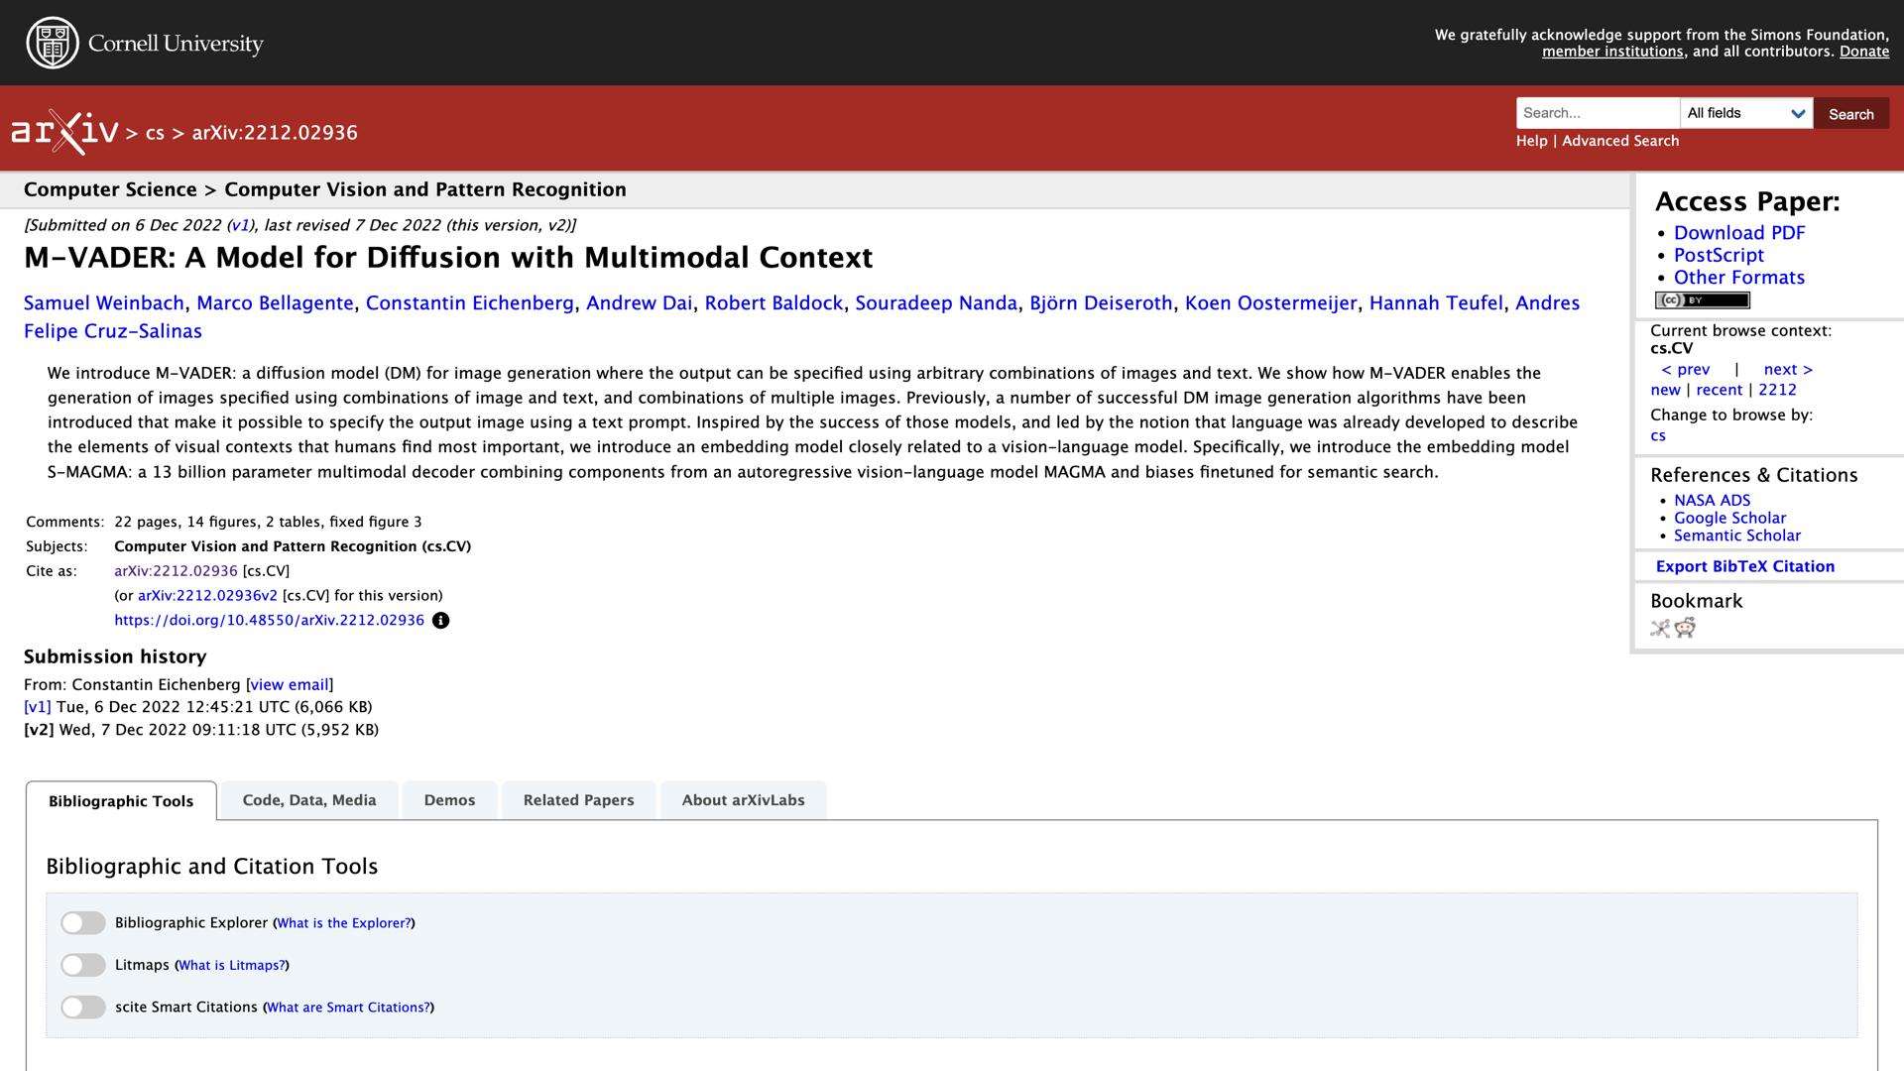Screen dimensions: 1904x1071
Task: Click the Creative Commons BY license badge
Action: click(x=1702, y=300)
